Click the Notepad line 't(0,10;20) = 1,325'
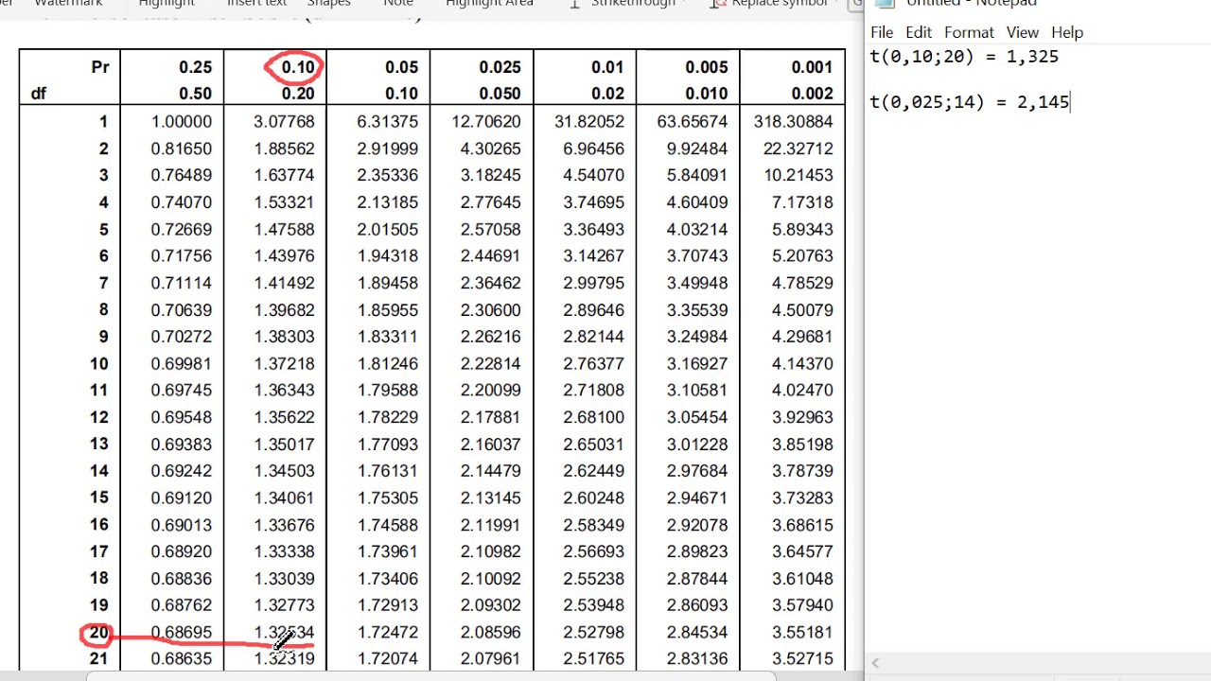The image size is (1211, 681). 964,57
